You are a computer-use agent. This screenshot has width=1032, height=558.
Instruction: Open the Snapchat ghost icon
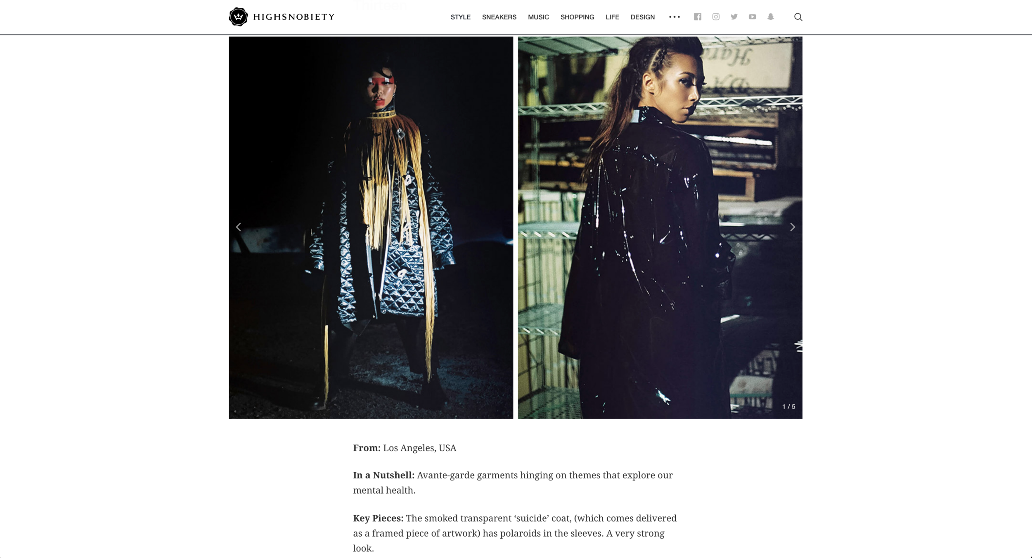click(771, 17)
